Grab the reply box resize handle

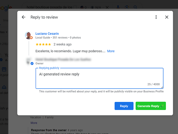[x=162, y=87]
